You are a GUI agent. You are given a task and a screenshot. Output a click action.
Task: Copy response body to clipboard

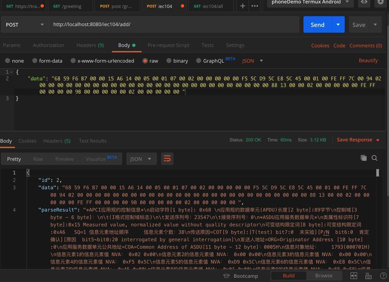coord(363,158)
